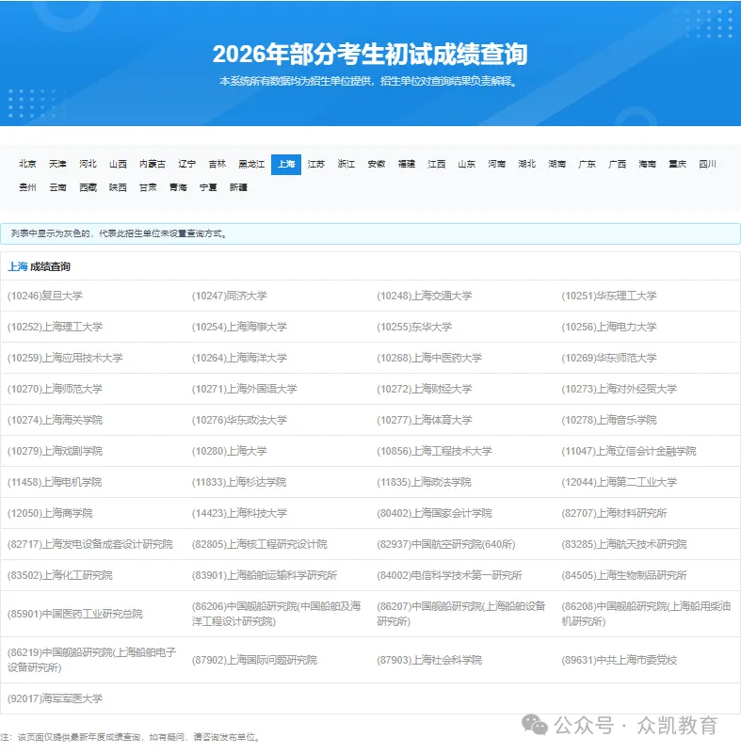Select the 辽宁 tab

click(x=187, y=164)
